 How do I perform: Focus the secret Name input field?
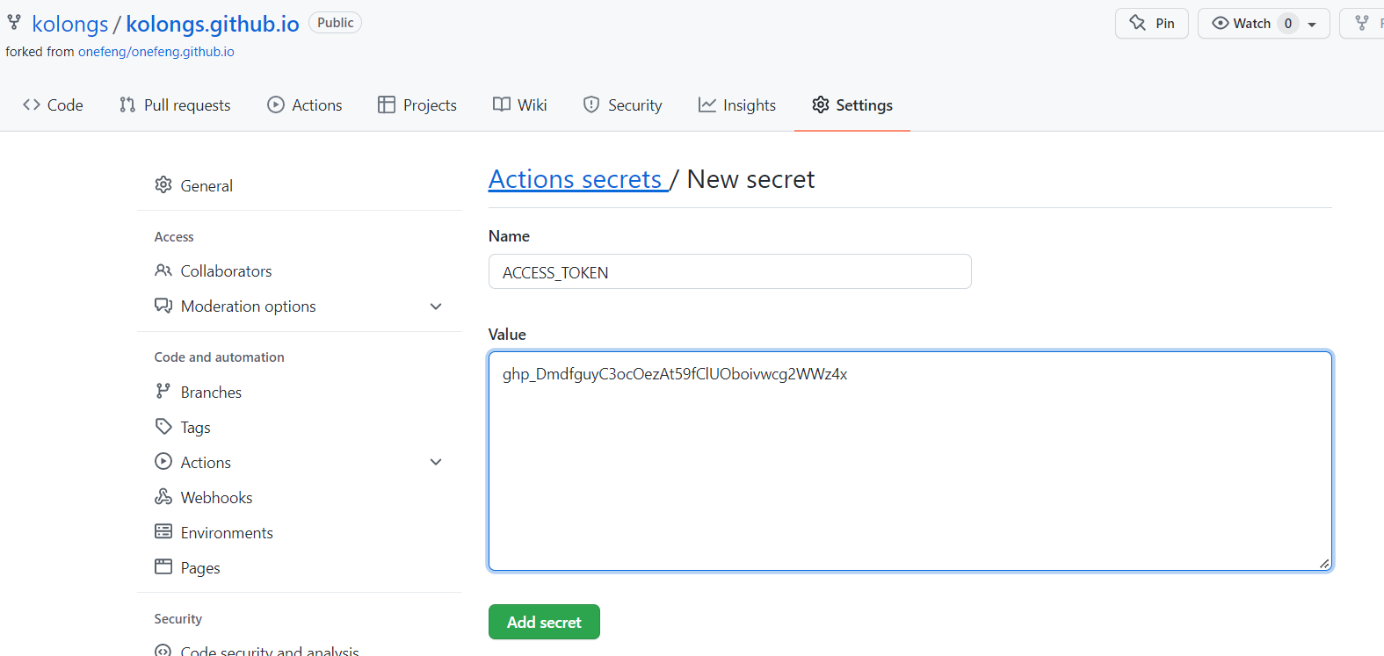click(x=730, y=271)
